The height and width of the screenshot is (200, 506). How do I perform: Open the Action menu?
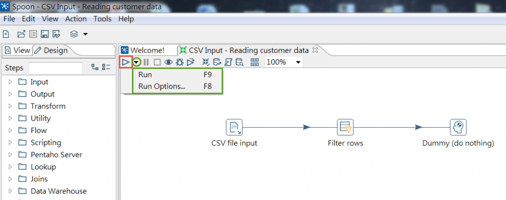(76, 19)
